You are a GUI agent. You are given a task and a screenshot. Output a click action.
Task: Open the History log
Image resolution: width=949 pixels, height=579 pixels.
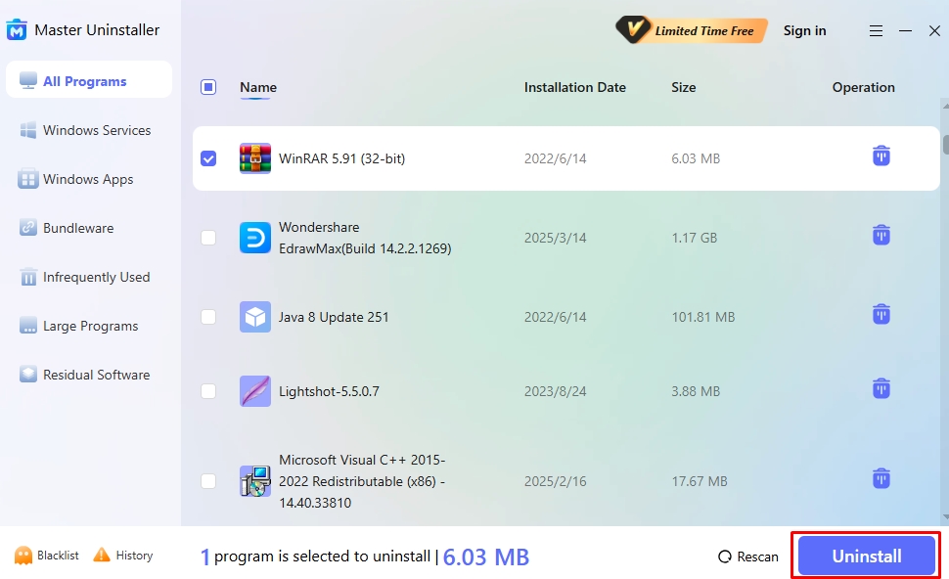123,556
